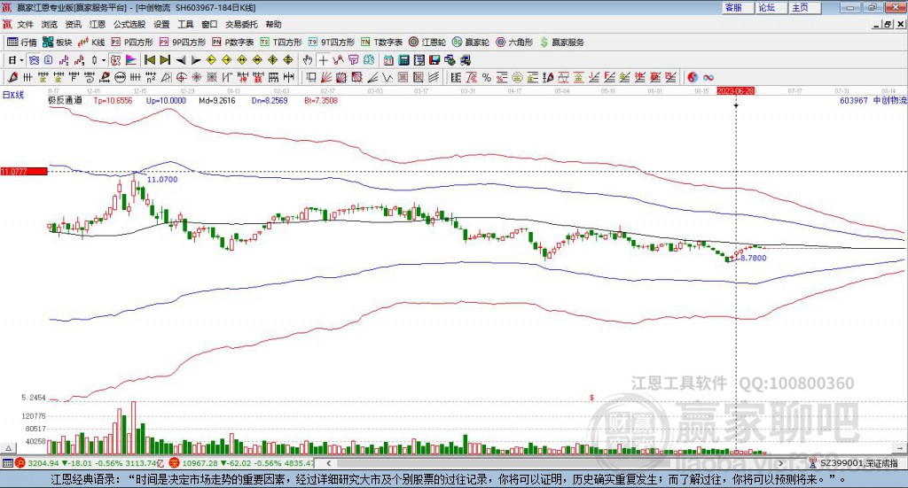Viewport: 908px width, 488px height.
Task: Select the red pencil drawing tool
Action: coord(12,77)
